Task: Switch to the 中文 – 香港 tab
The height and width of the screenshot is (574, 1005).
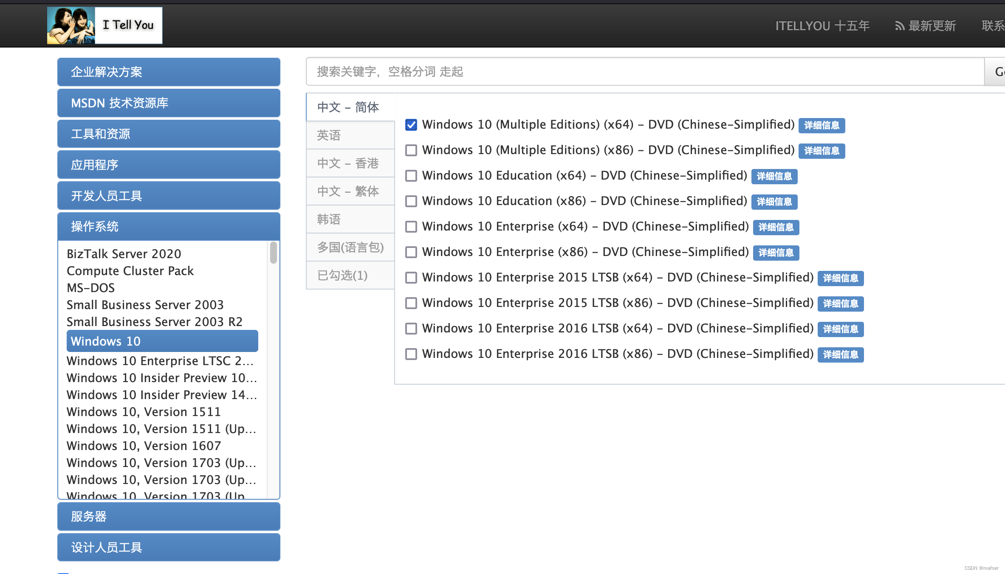Action: (x=350, y=163)
